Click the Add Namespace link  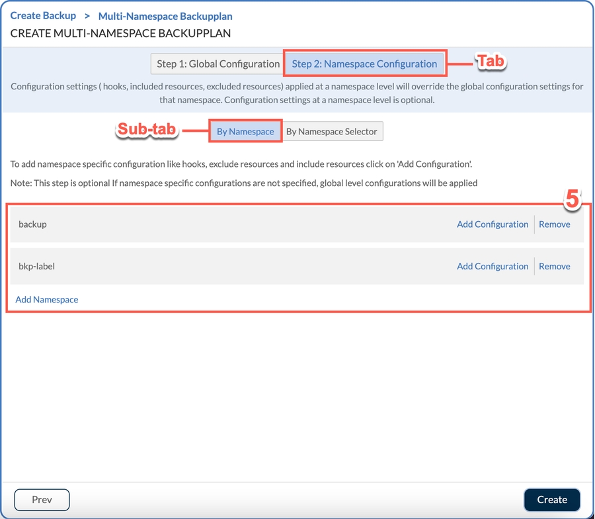(47, 299)
